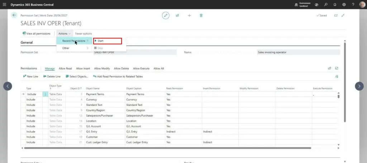
Task: Click the back arrow button
Action: tap(14, 15)
